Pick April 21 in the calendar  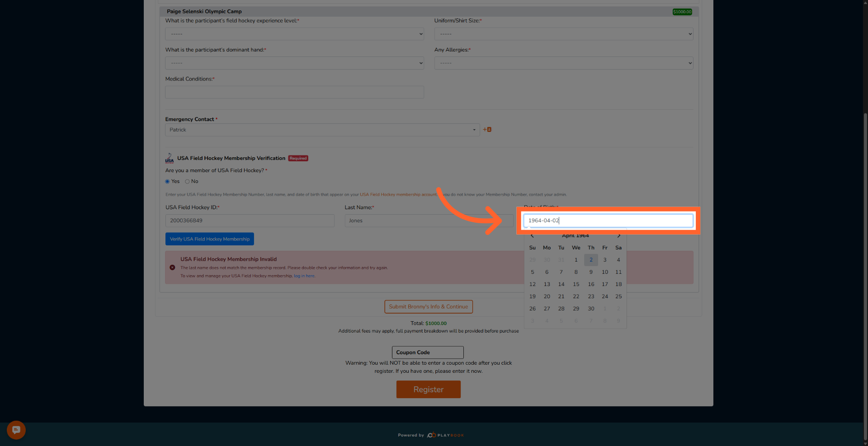[x=561, y=296]
